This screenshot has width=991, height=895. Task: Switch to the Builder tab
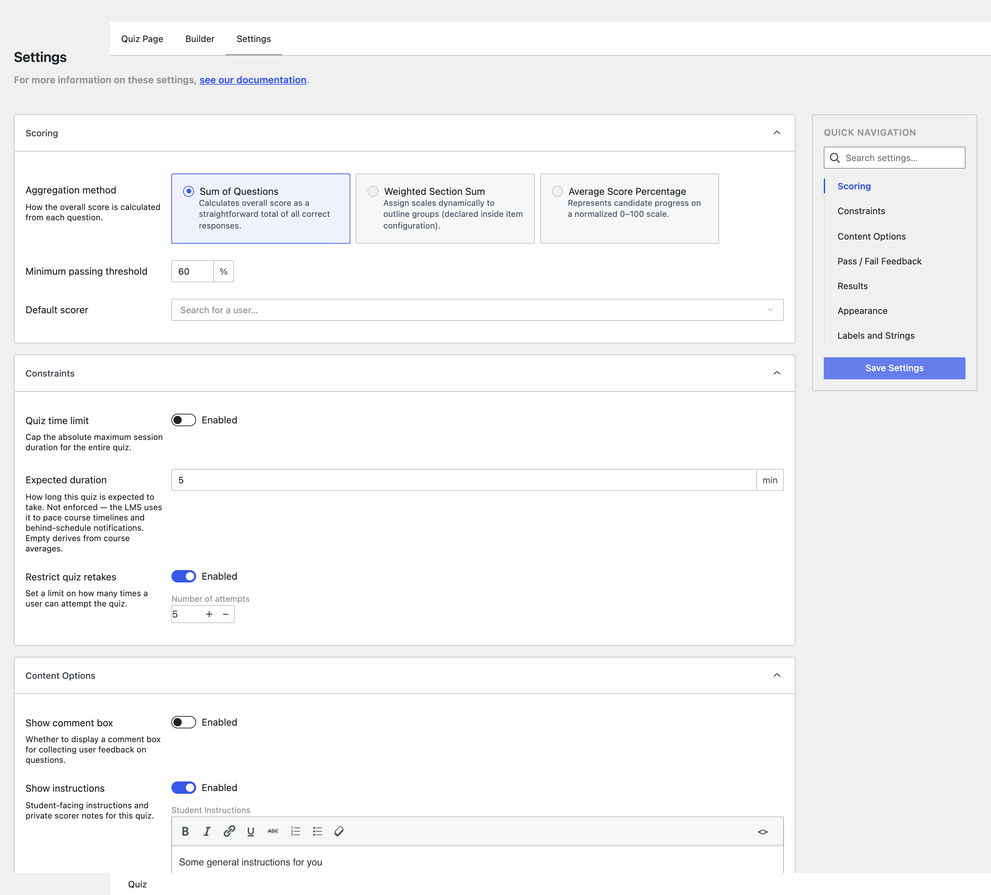tap(200, 39)
